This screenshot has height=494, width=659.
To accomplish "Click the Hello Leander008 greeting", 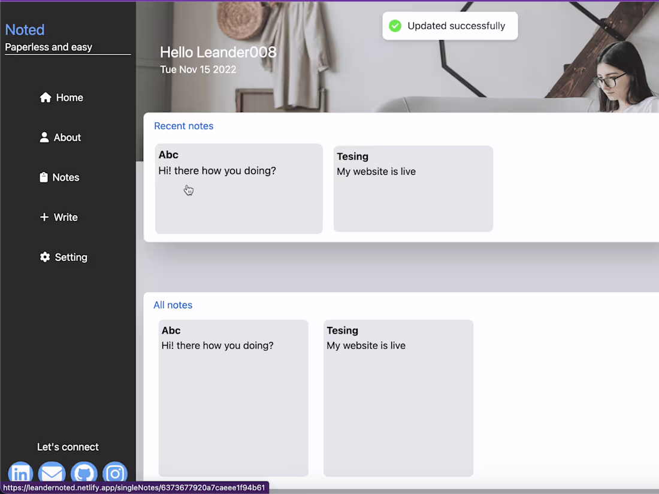I will click(218, 52).
